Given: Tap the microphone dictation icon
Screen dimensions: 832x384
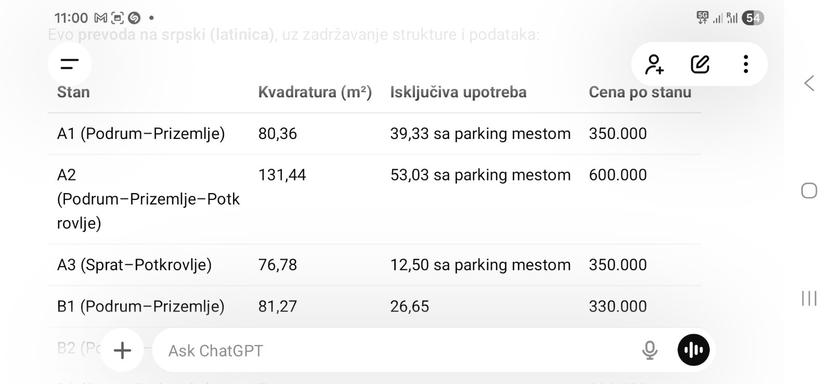Looking at the screenshot, I should [x=649, y=350].
